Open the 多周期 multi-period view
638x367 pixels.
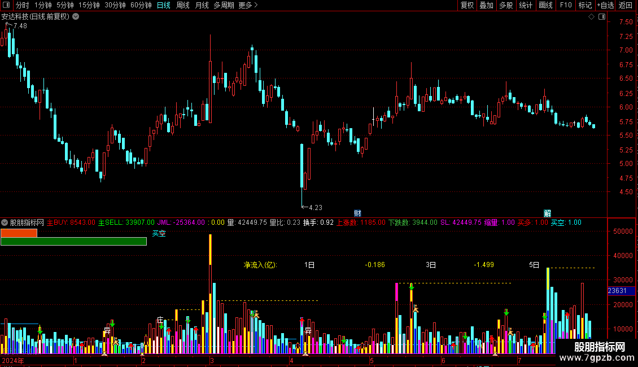(224, 5)
